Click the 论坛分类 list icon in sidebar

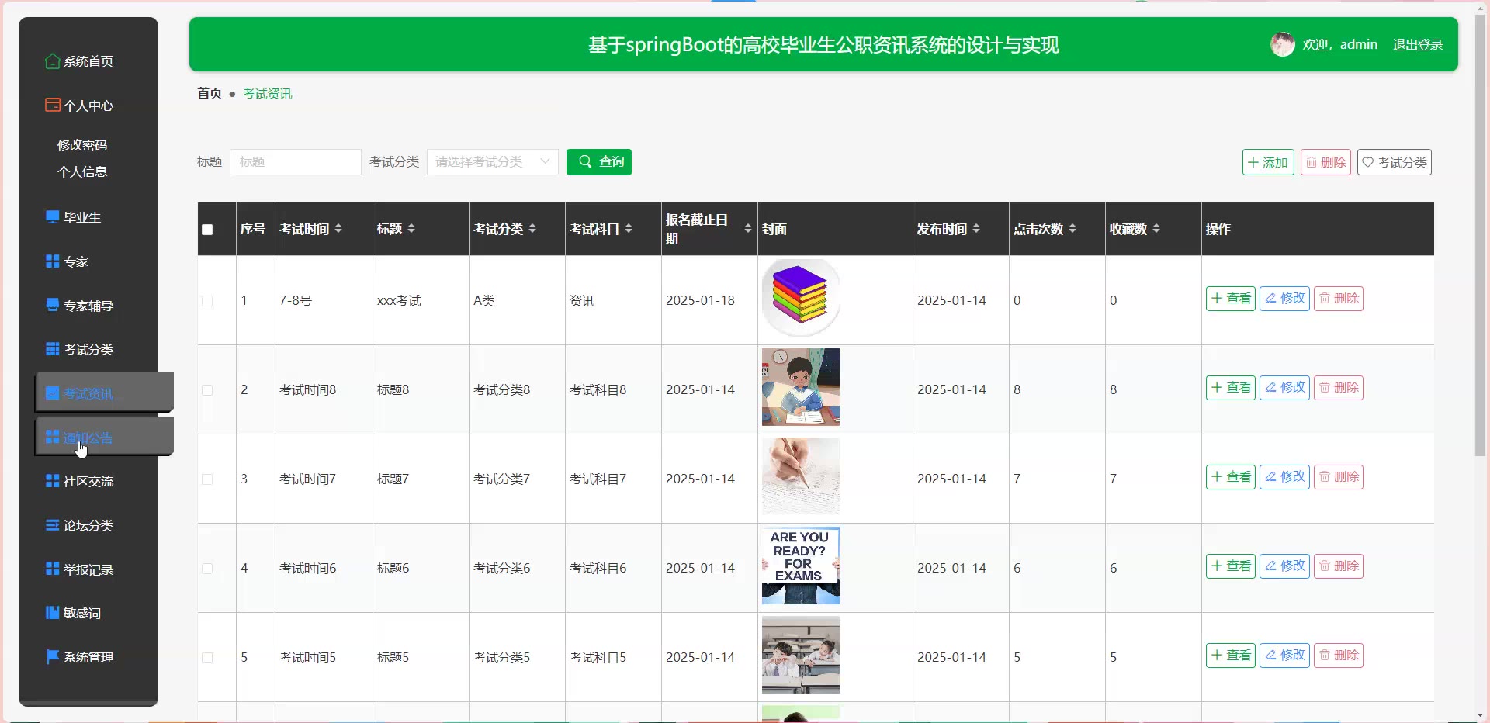point(52,525)
